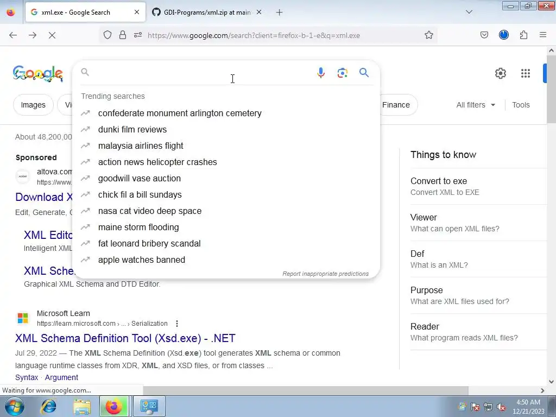Screen dimensions: 556x417
Task: Go forward using browser forward arrow
Action: pos(33,35)
